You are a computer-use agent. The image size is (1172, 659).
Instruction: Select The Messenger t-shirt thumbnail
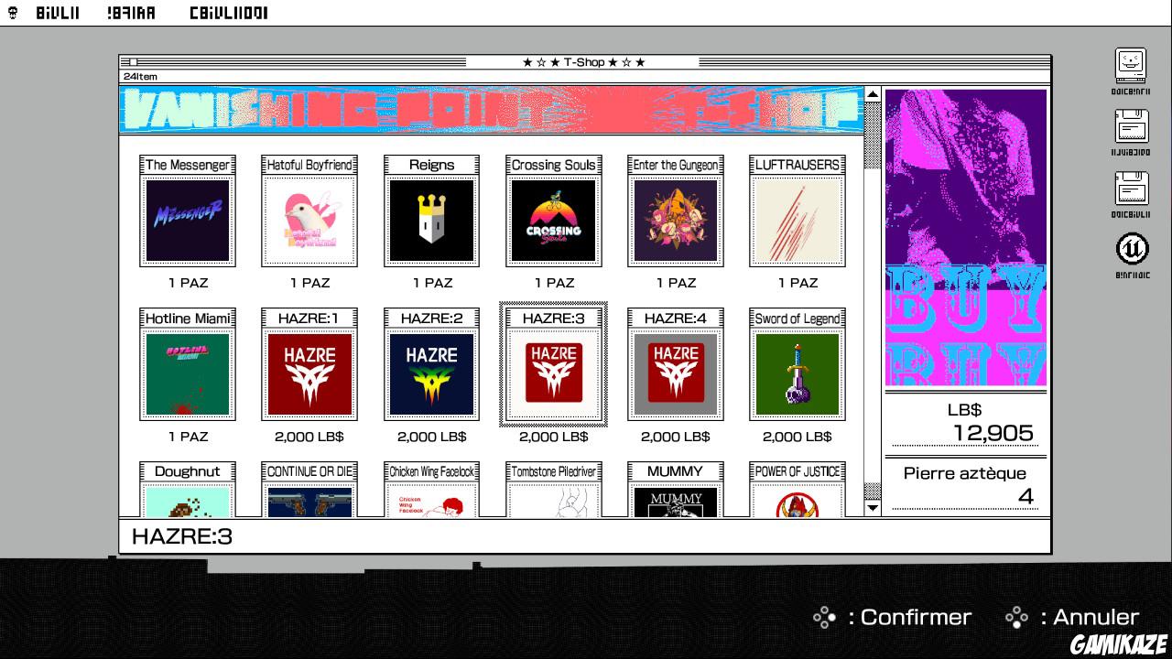[x=188, y=221]
